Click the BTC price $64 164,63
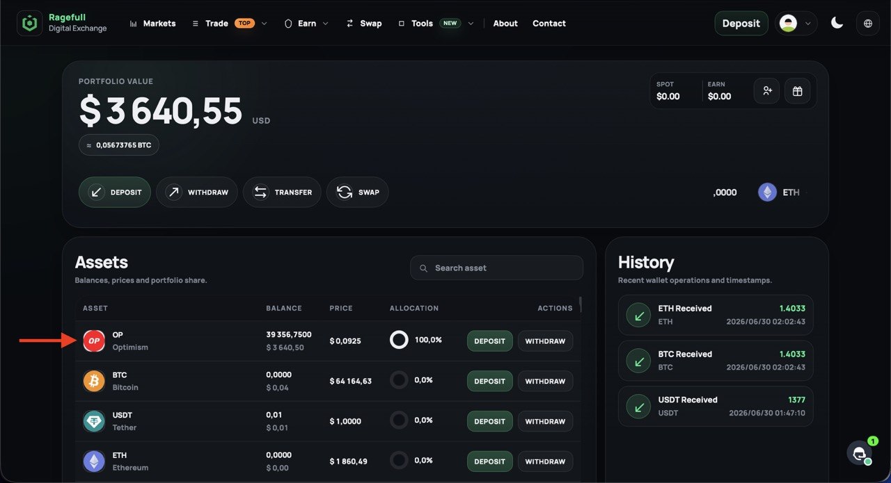The width and height of the screenshot is (891, 483). click(351, 382)
